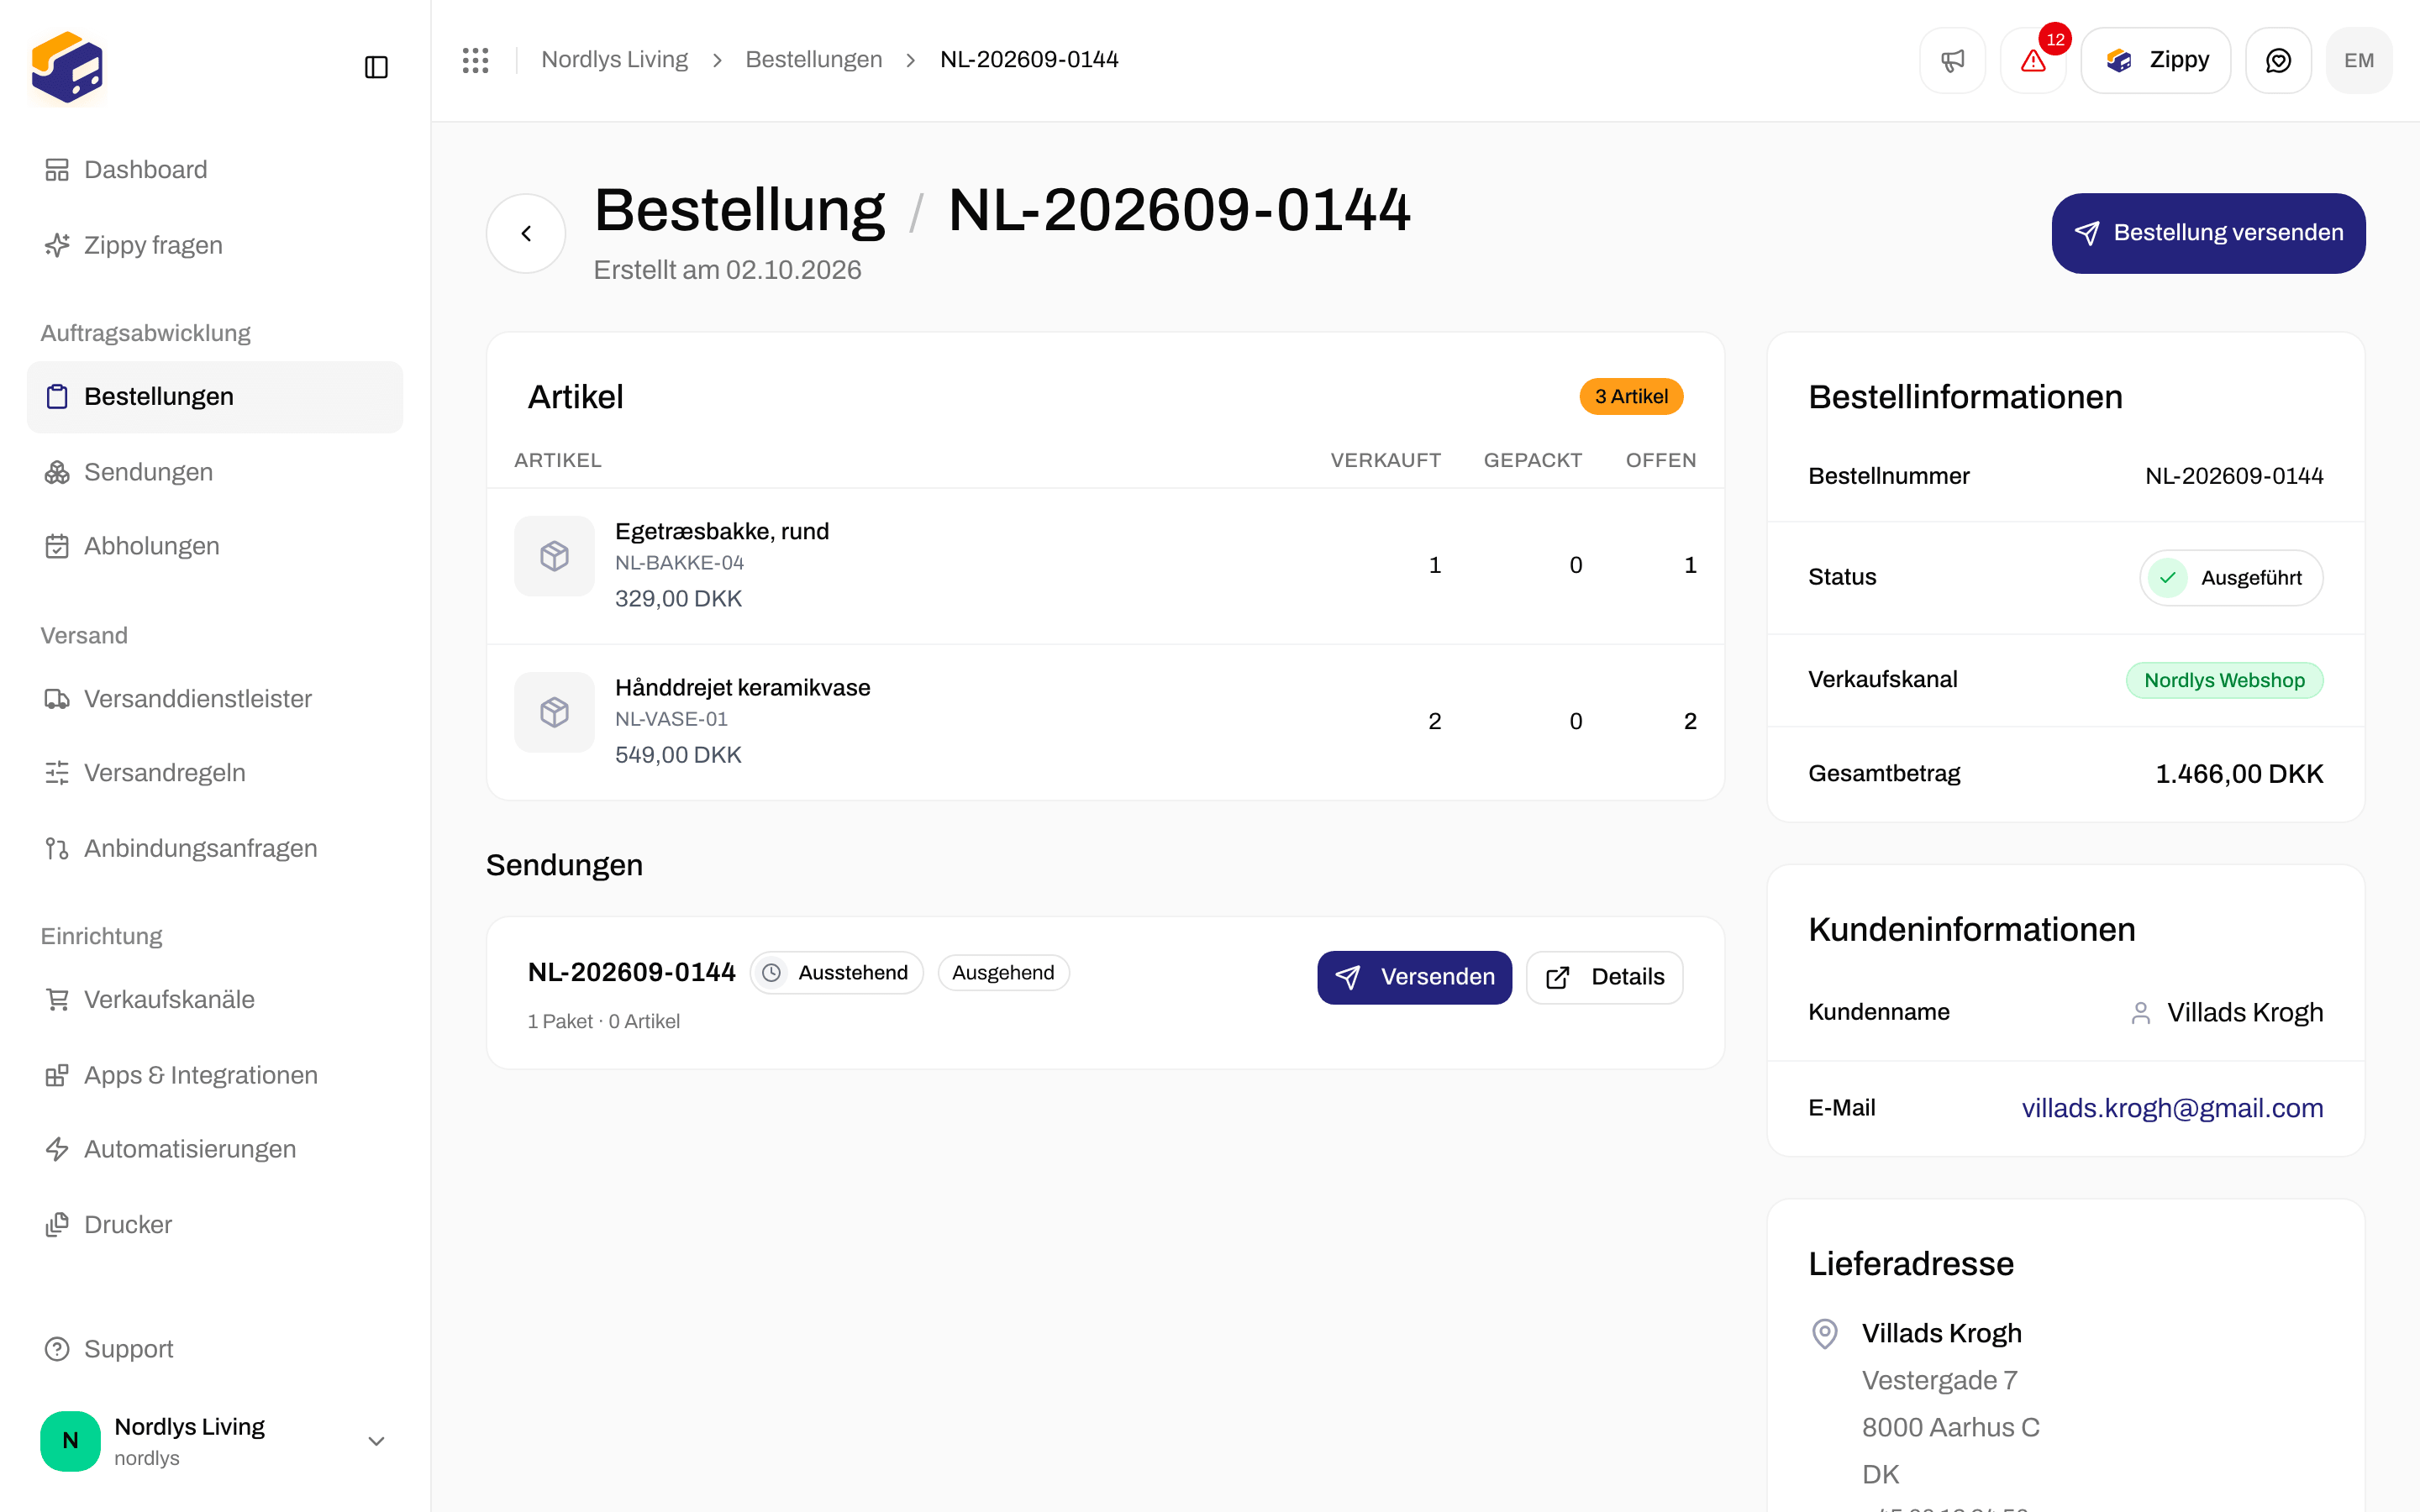This screenshot has height=1512, width=2420.
Task: Open announcements megaphone icon
Action: [1952, 60]
